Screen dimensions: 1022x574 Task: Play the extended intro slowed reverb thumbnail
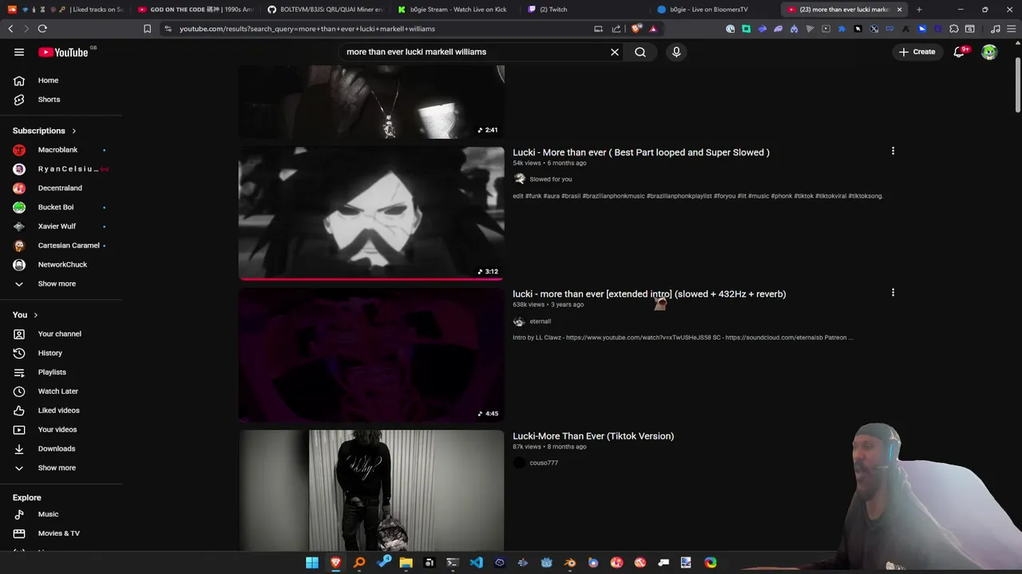(371, 355)
